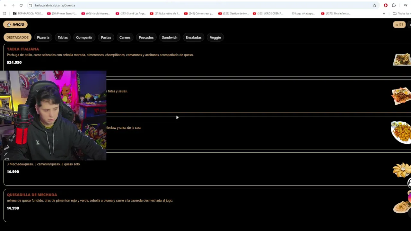This screenshot has width=411, height=231.
Task: Open the Opera extension icon in toolbar
Action: (386, 5)
